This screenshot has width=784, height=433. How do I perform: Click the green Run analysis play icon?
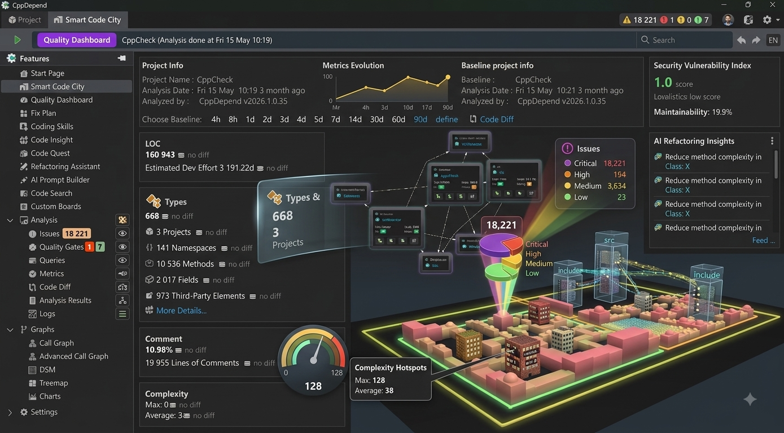tap(17, 40)
